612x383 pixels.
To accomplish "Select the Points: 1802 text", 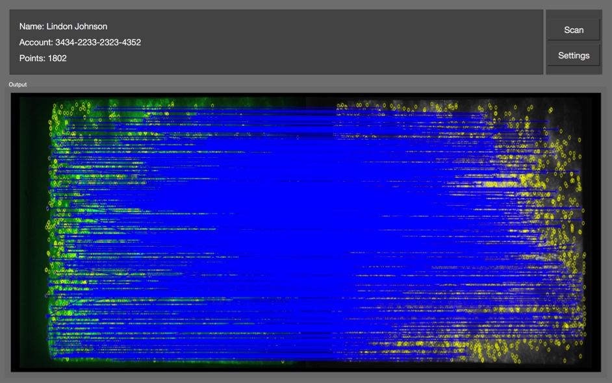I will (x=43, y=58).
